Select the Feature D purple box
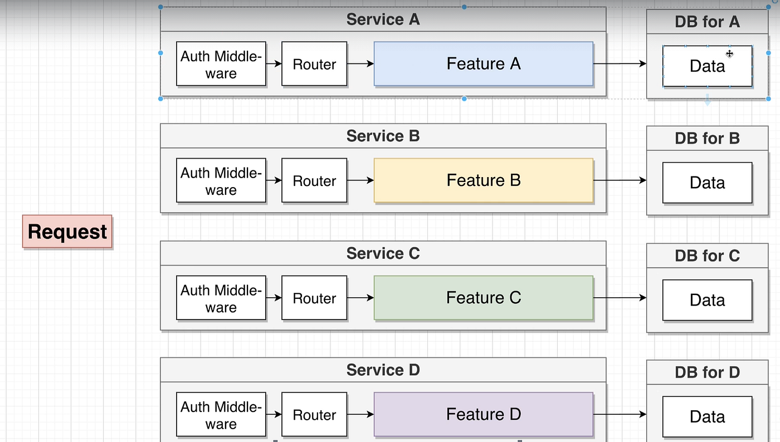The height and width of the screenshot is (442, 780). point(483,414)
